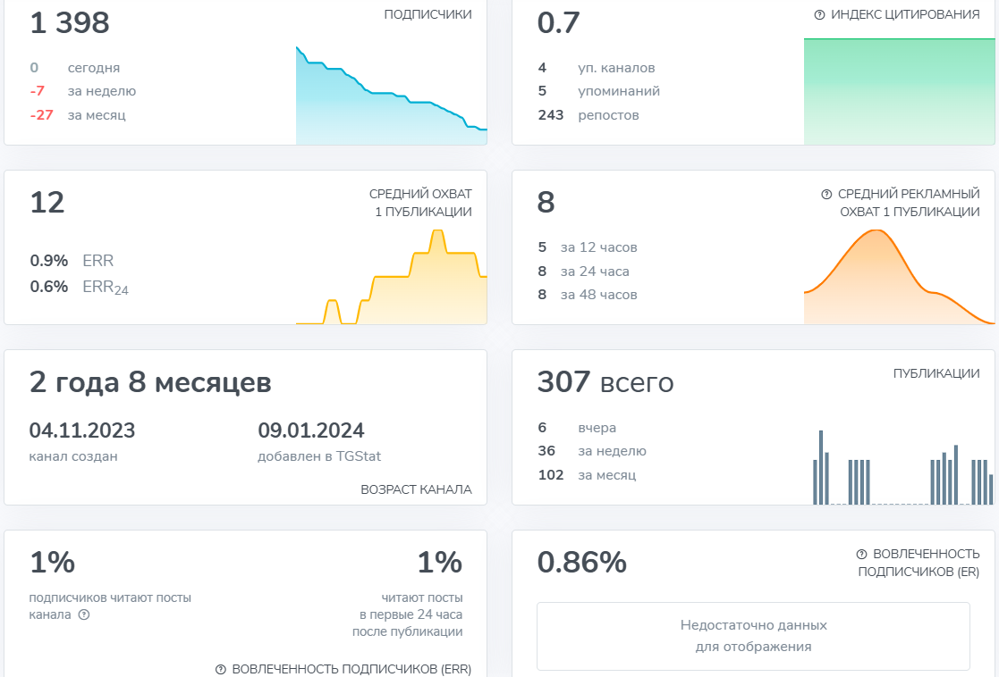Click the '0 сегодня' row
This screenshot has height=677, width=999.
(74, 68)
